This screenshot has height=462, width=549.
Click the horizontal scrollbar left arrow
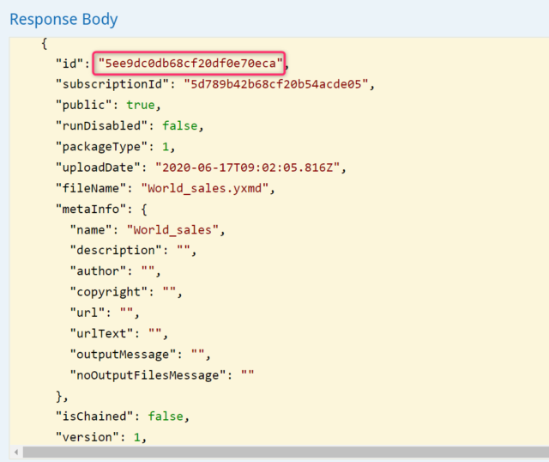pos(16,453)
